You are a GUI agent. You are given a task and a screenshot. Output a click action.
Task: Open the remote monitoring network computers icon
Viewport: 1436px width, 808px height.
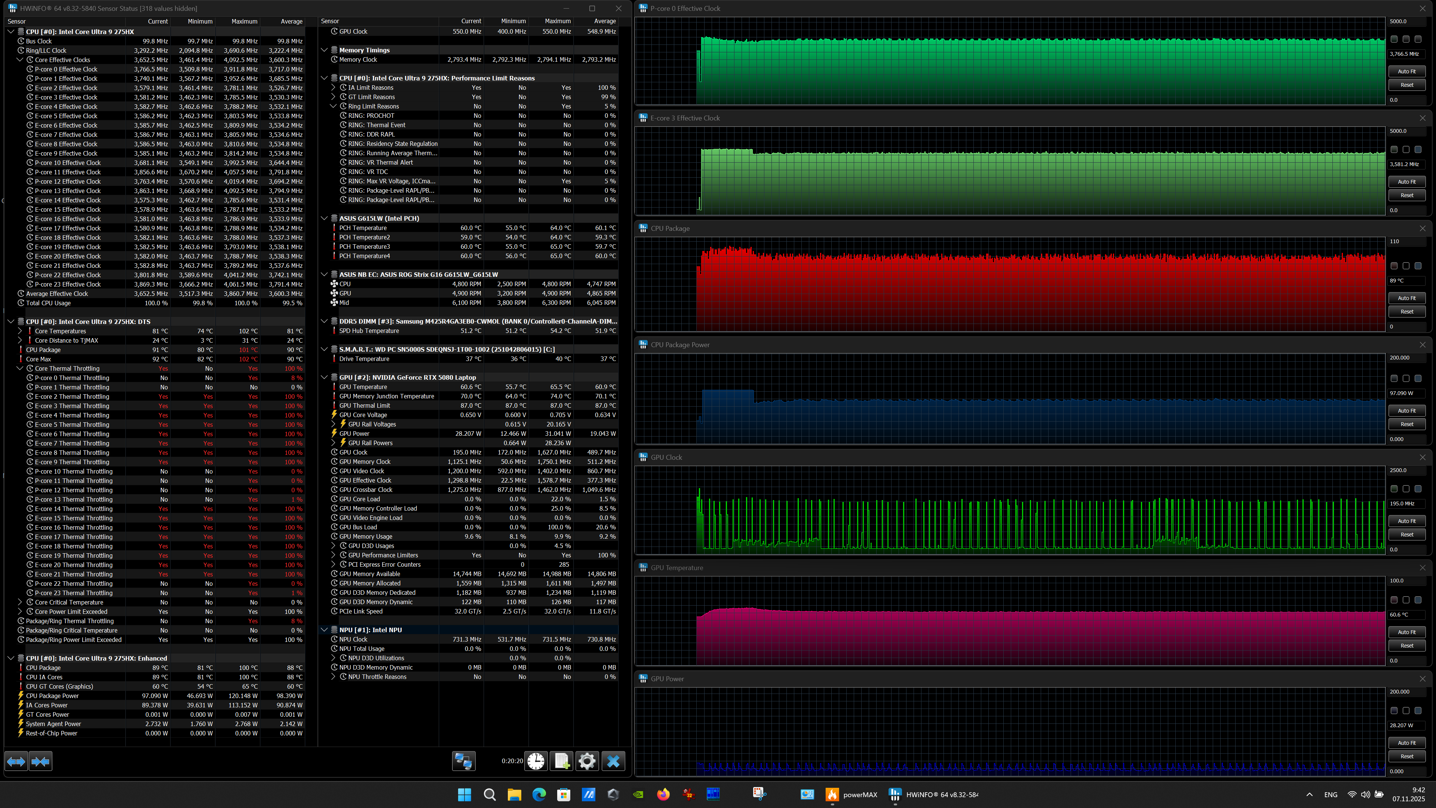coord(463,761)
